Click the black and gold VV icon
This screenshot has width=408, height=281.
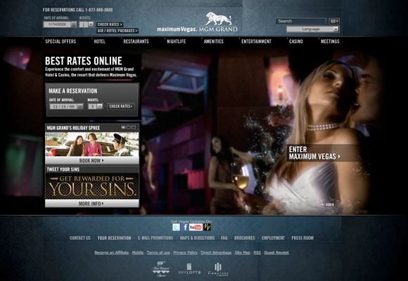click(207, 227)
